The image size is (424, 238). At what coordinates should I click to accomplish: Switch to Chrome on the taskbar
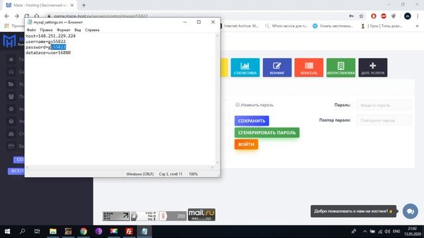tap(83, 231)
